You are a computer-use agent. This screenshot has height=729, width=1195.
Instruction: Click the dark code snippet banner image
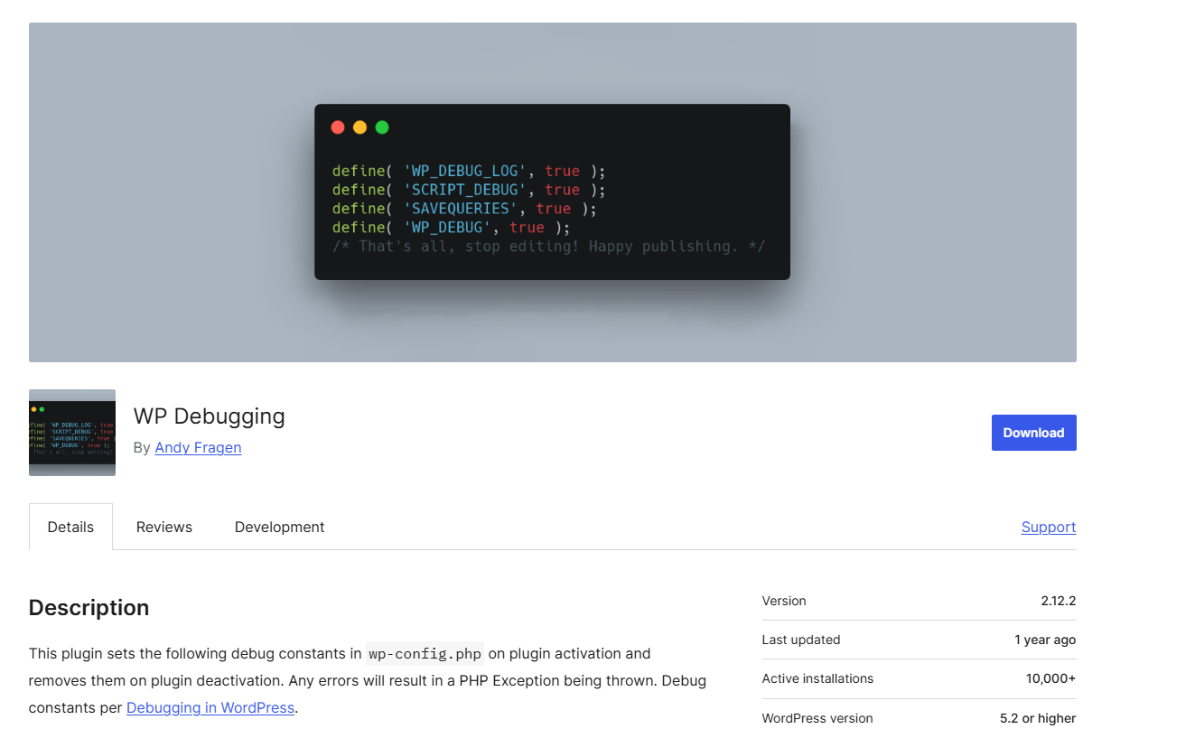tap(552, 192)
